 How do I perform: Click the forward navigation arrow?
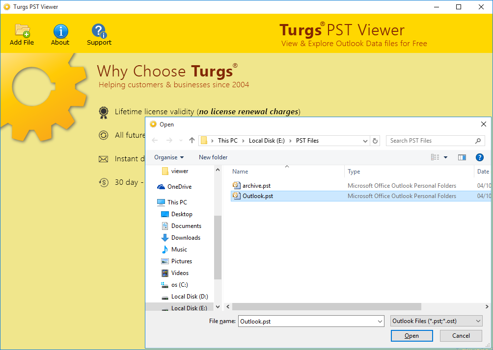click(x=169, y=141)
